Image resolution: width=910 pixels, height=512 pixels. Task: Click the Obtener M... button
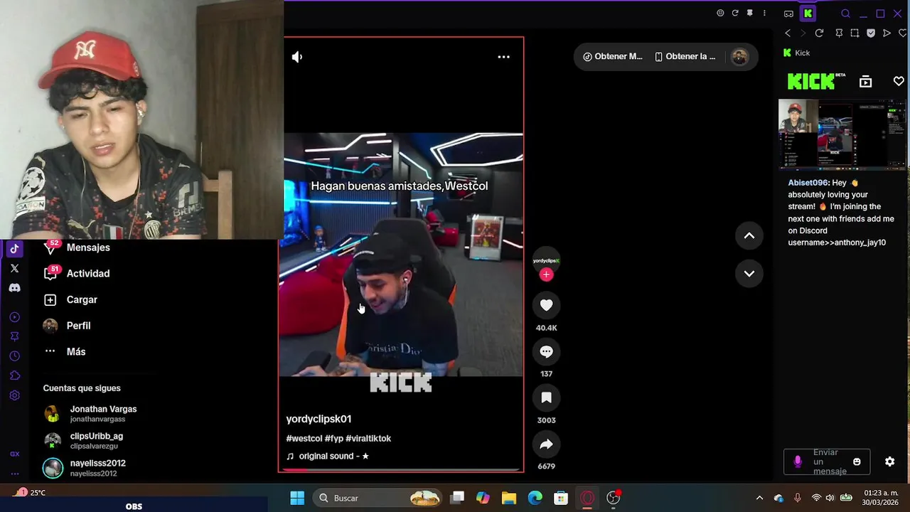pyautogui.click(x=612, y=57)
